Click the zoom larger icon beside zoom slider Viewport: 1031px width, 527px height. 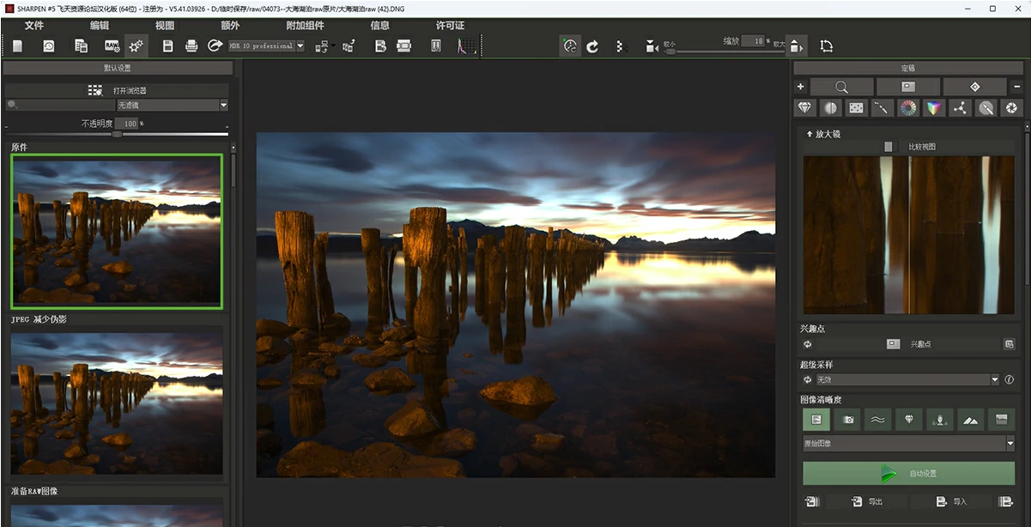click(x=796, y=46)
